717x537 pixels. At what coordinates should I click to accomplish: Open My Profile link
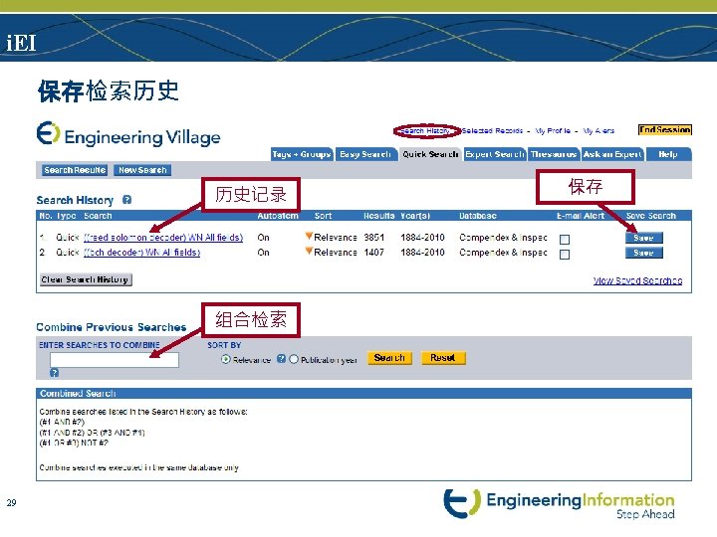coord(553,131)
